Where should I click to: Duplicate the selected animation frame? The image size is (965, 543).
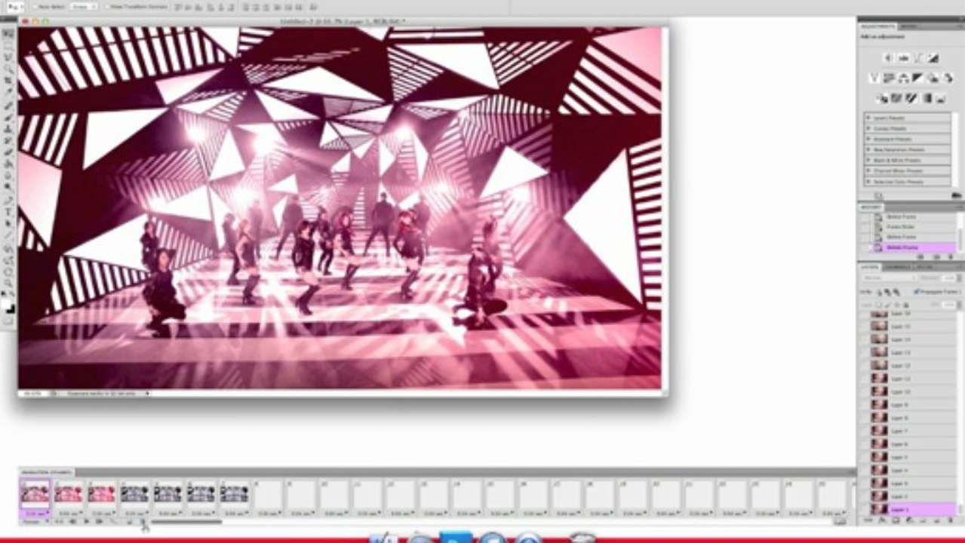(129, 522)
